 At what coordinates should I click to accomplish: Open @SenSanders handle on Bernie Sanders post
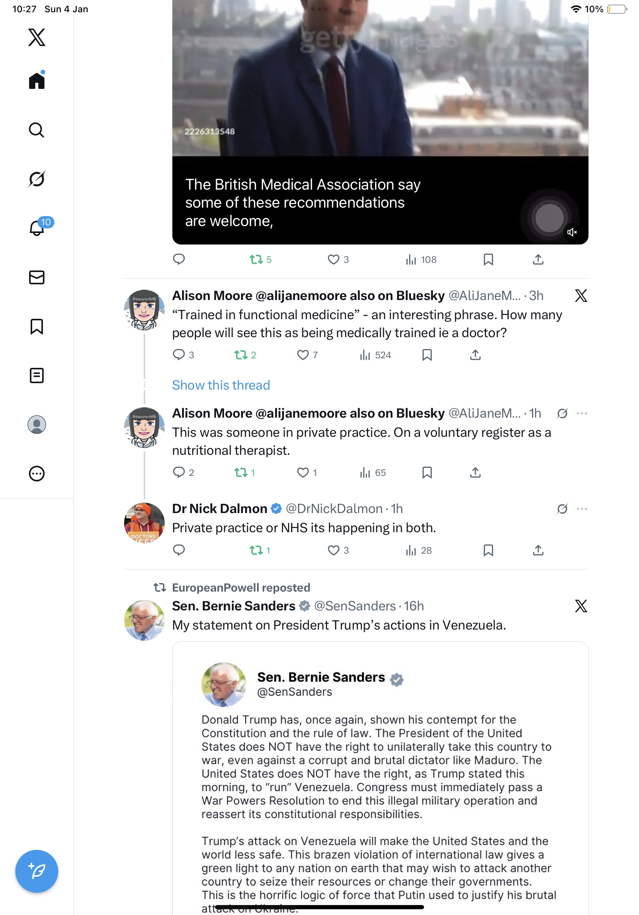coord(355,606)
